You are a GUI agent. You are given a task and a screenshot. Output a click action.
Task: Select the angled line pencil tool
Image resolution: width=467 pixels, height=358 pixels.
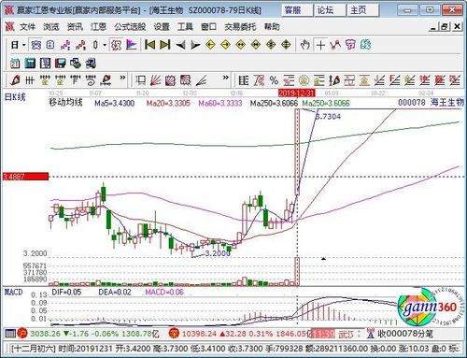(x=202, y=80)
